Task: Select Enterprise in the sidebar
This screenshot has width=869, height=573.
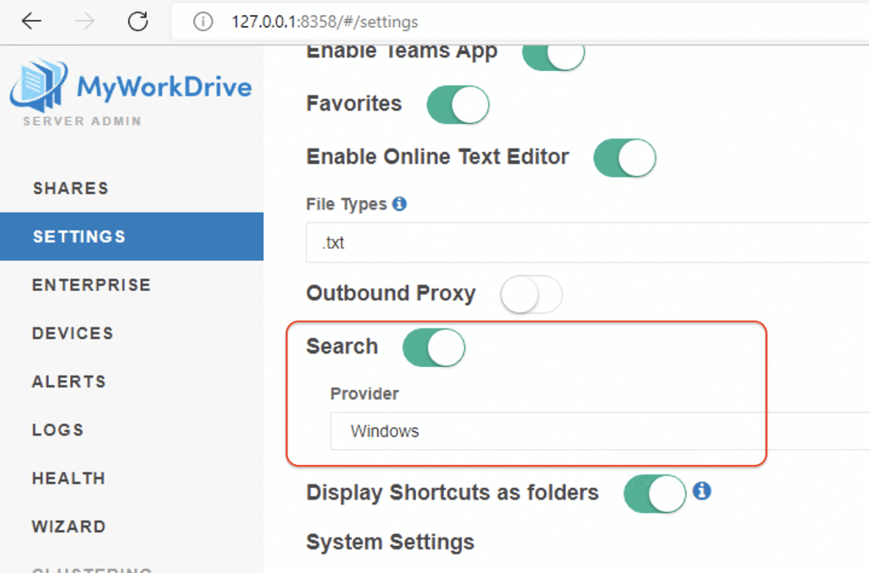Action: tap(91, 285)
